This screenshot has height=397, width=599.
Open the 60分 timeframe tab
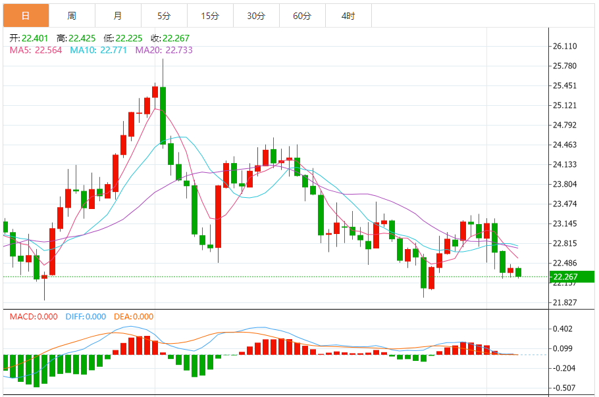click(x=302, y=16)
